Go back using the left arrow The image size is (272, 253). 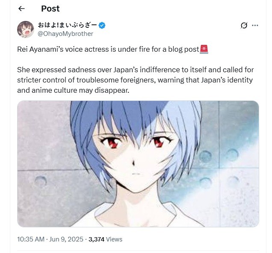21,9
